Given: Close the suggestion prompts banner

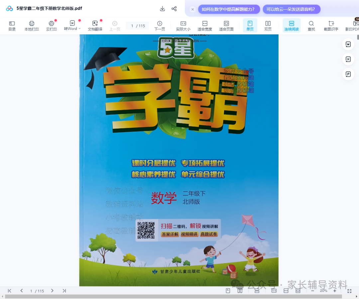Looking at the screenshot, I should pos(192,9).
